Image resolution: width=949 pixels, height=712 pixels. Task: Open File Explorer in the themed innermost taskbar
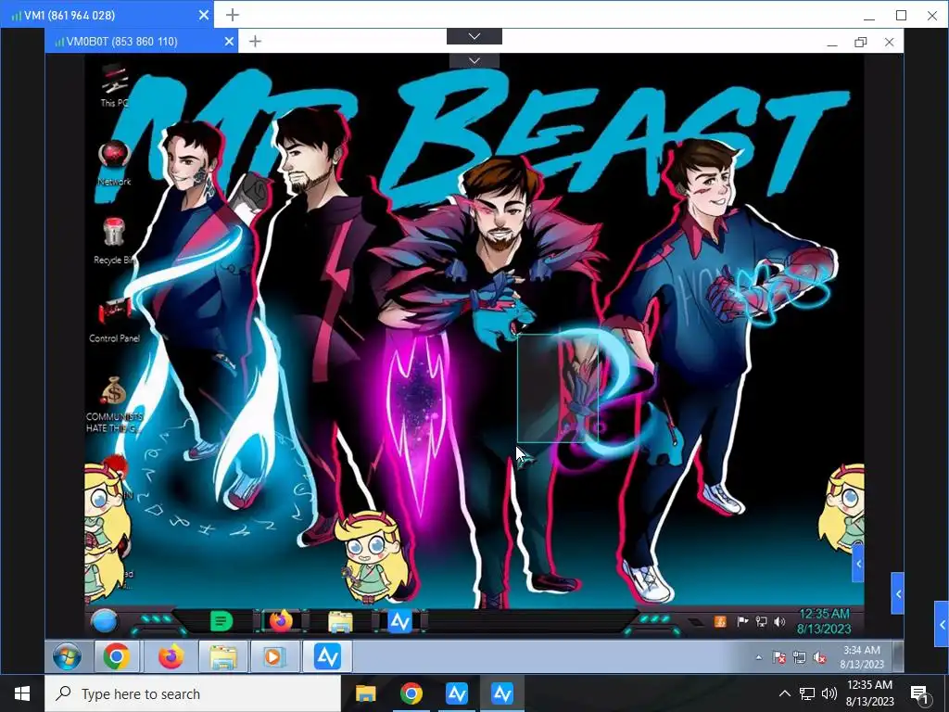point(340,622)
